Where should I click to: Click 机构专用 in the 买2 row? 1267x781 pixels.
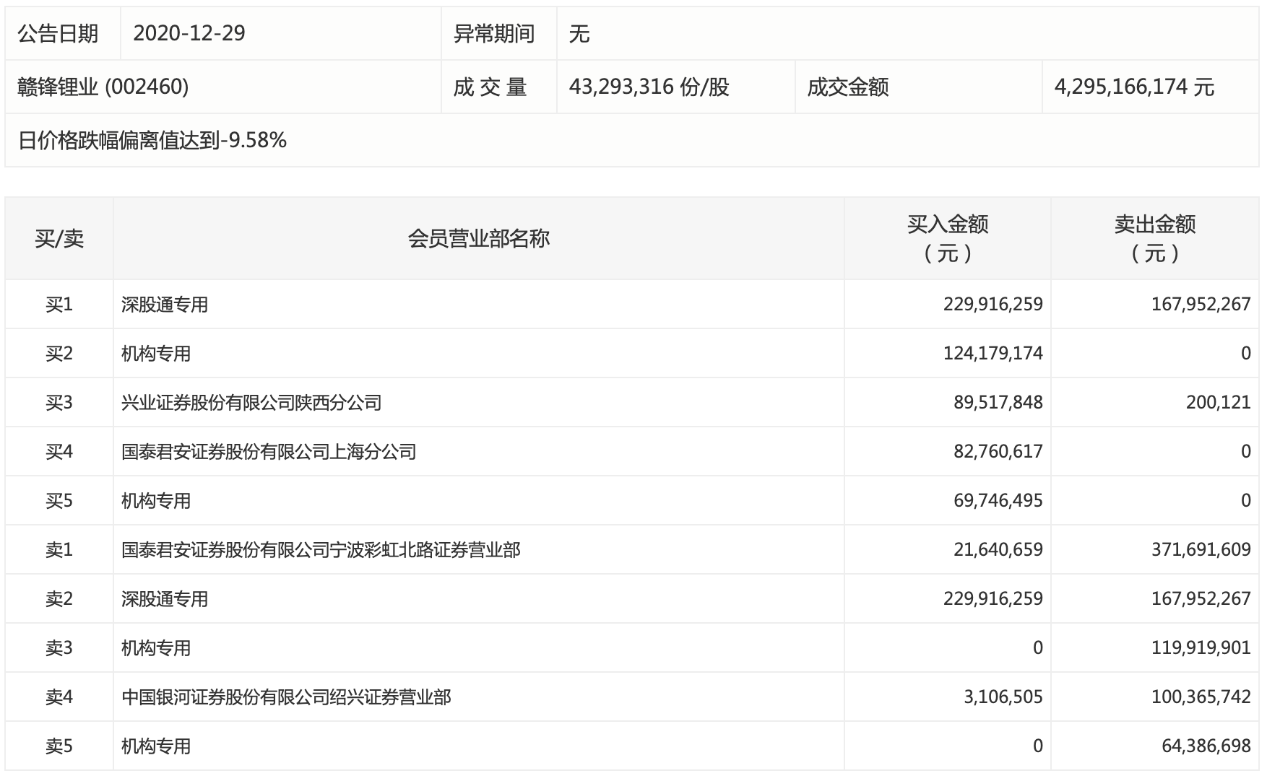click(x=156, y=354)
